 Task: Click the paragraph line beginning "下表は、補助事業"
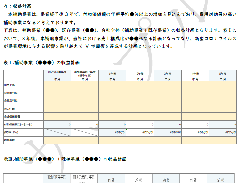[x=120, y=30]
